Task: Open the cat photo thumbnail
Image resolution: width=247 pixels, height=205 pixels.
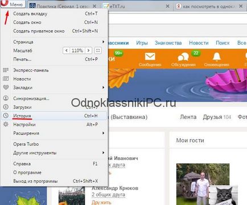Action: pos(223,195)
